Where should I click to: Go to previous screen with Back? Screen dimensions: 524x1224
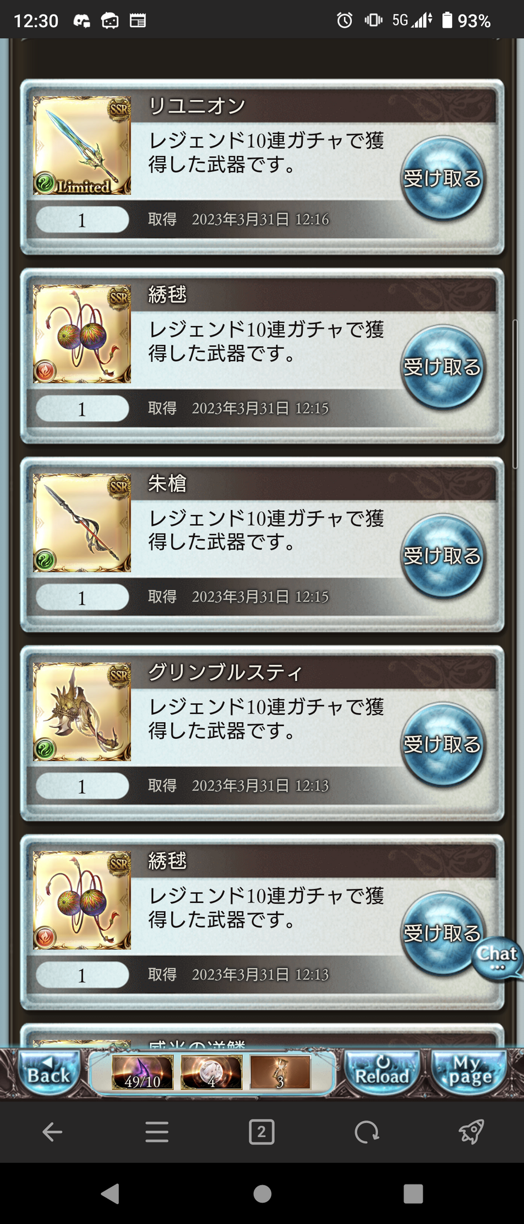tap(48, 1073)
